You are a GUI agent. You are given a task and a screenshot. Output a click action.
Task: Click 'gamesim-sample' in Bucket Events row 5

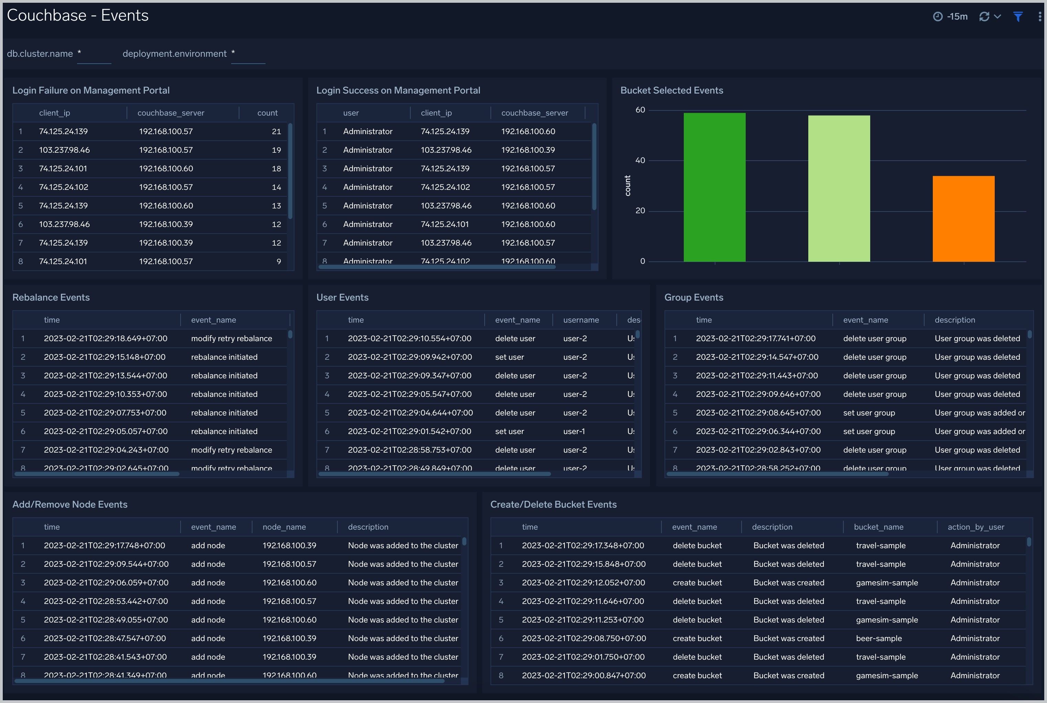tap(887, 620)
